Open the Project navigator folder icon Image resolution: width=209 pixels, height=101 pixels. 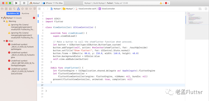click(2, 9)
